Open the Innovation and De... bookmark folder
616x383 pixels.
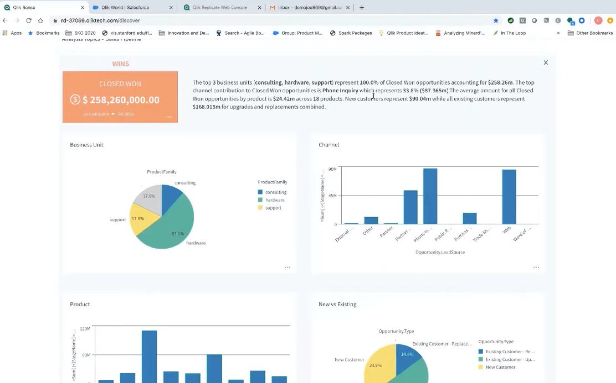[x=184, y=33]
